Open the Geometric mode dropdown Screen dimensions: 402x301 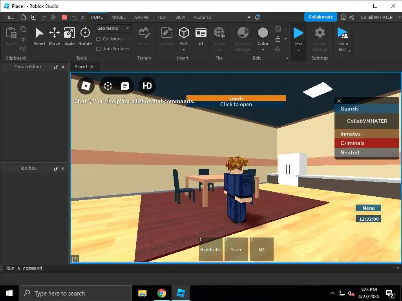[x=113, y=28]
